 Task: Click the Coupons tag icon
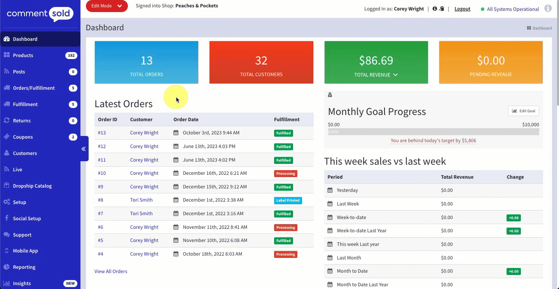click(7, 137)
